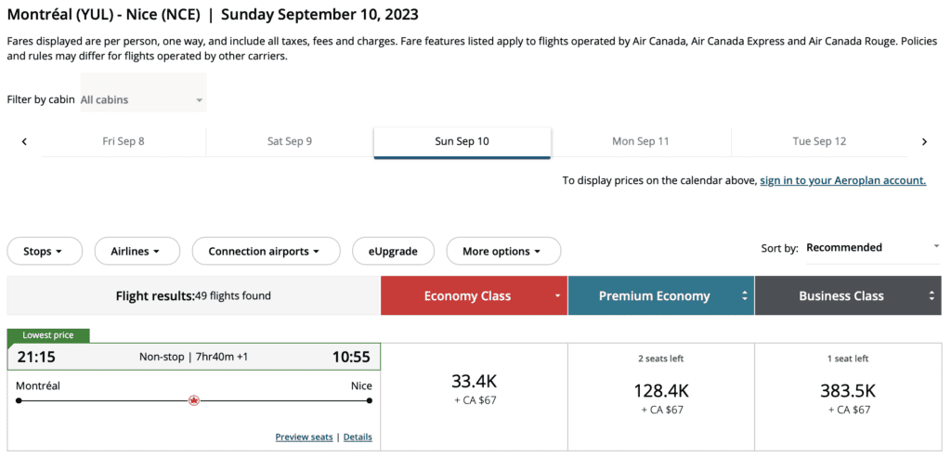Click the Air Canada maple leaf icon
Image resolution: width=951 pixels, height=457 pixels.
[x=194, y=400]
